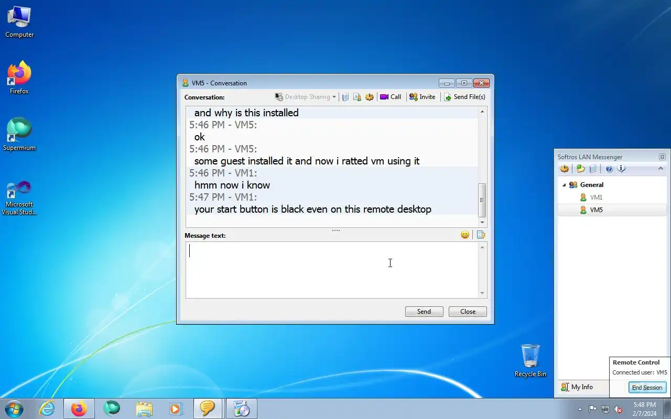671x419 pixels.
Task: Collapse the General group tree arrow
Action: pyautogui.click(x=564, y=185)
